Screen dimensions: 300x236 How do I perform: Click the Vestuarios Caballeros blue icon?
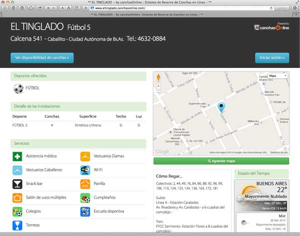pos(17,170)
